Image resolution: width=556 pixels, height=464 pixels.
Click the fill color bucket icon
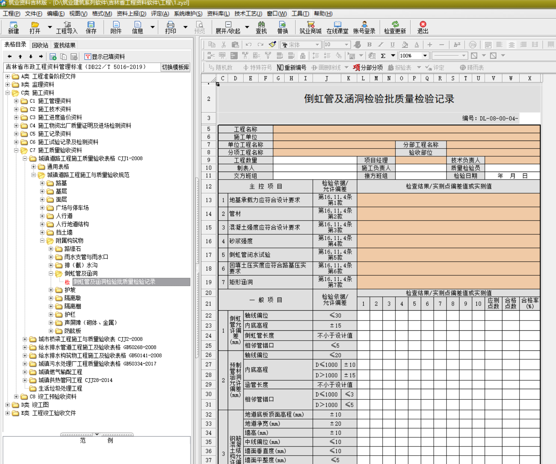(x=405, y=45)
